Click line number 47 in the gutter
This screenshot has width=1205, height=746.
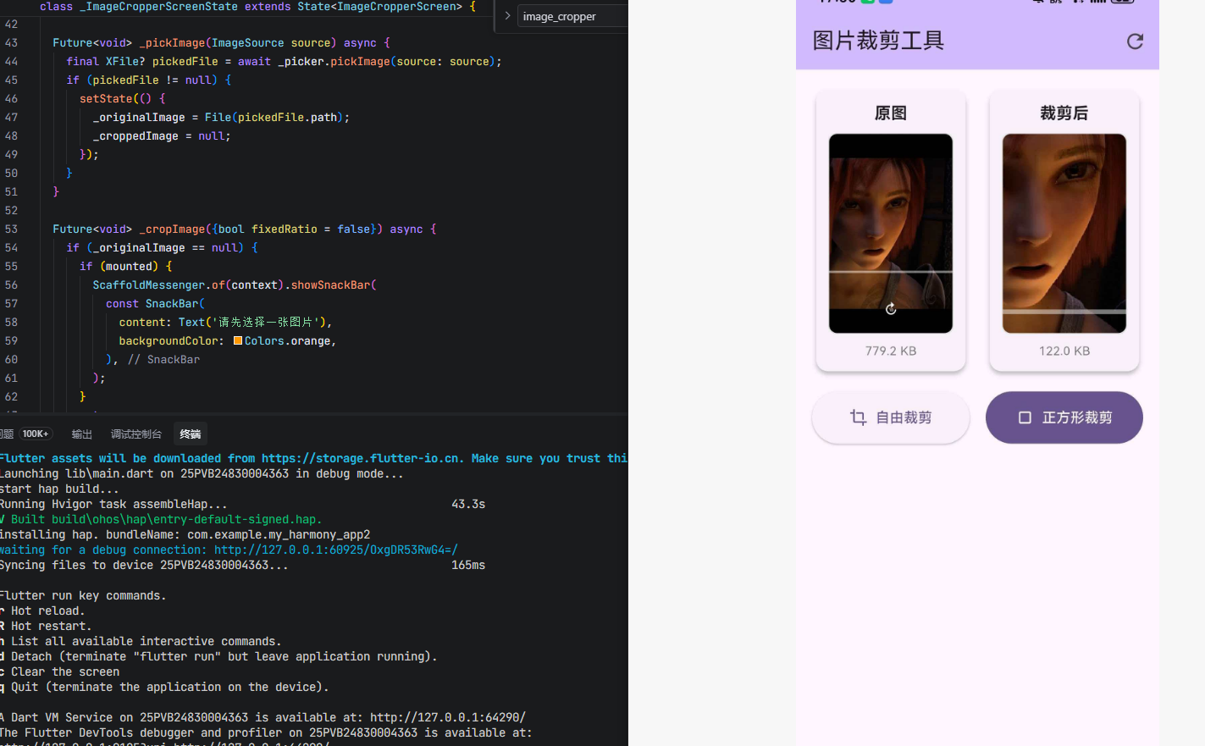click(x=11, y=117)
